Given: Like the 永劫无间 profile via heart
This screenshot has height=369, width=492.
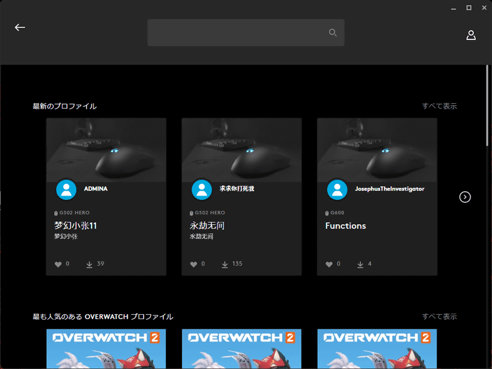Looking at the screenshot, I should coord(194,264).
